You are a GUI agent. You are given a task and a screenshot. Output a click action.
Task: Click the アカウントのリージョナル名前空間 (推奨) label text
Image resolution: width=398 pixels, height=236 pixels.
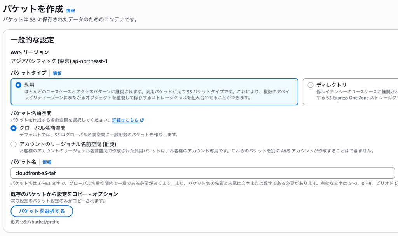(x=68, y=144)
